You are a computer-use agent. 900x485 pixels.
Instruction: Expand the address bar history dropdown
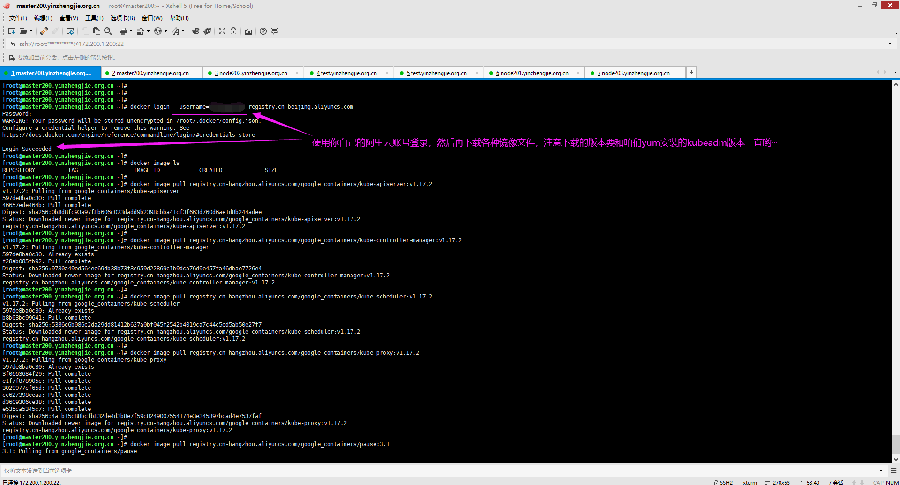click(x=890, y=44)
